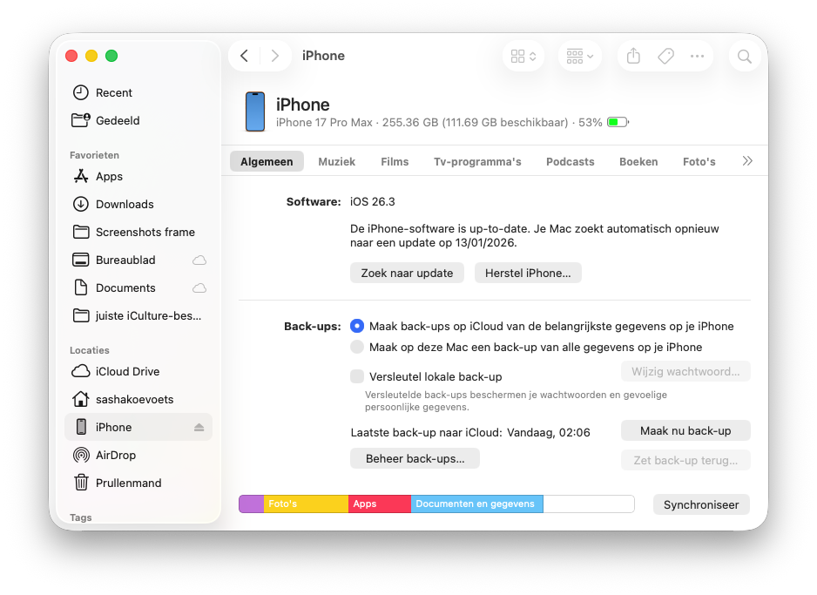The height and width of the screenshot is (595, 817).
Task: Open iCloud Drive in the sidebar
Action: (x=127, y=371)
